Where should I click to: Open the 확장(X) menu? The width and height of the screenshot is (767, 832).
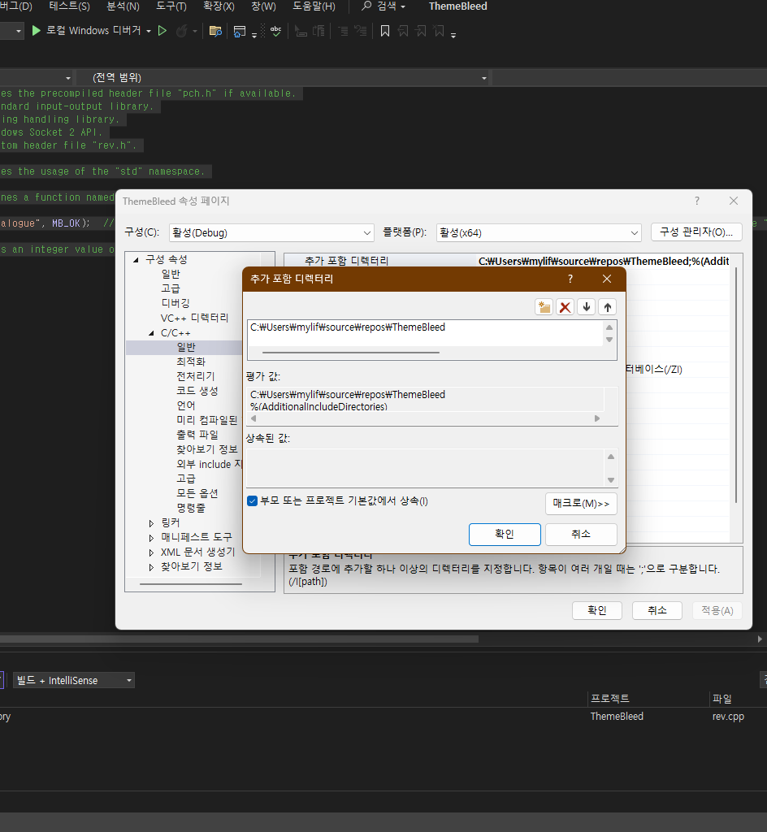click(x=219, y=6)
